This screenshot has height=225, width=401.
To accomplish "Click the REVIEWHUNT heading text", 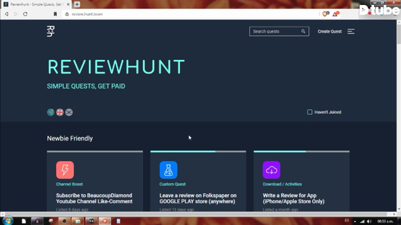I will (x=116, y=67).
